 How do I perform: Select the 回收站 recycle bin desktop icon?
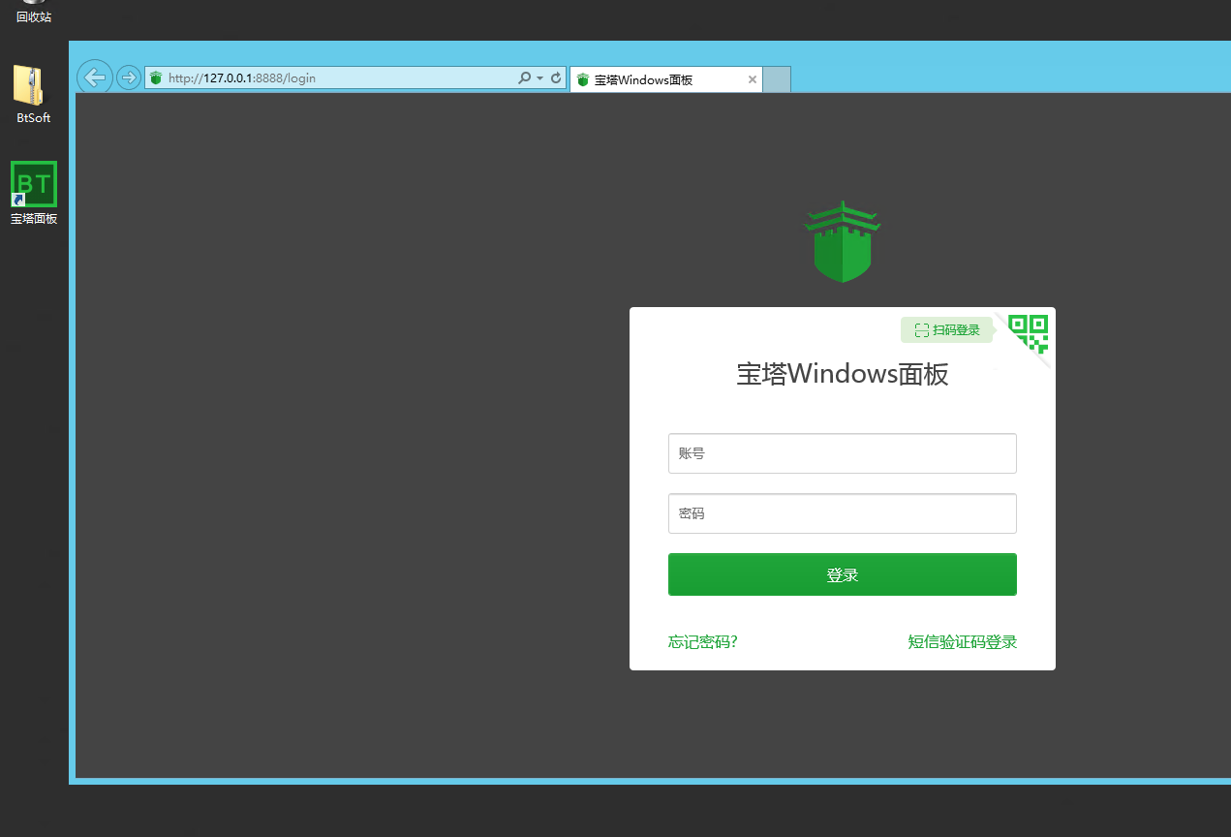[34, 13]
